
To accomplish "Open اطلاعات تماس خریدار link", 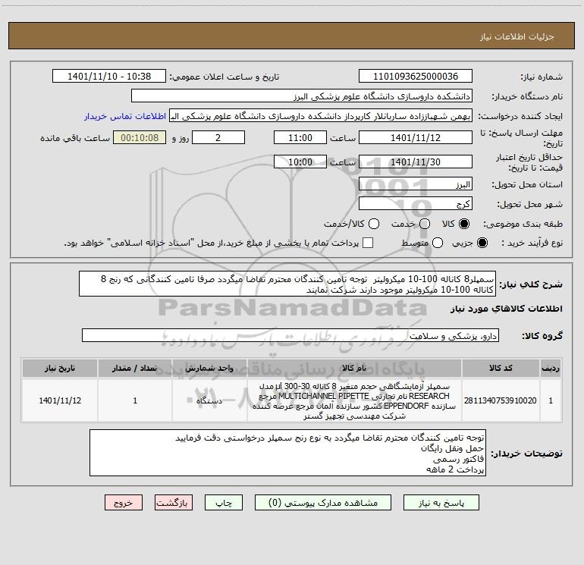I will pyautogui.click(x=125, y=116).
